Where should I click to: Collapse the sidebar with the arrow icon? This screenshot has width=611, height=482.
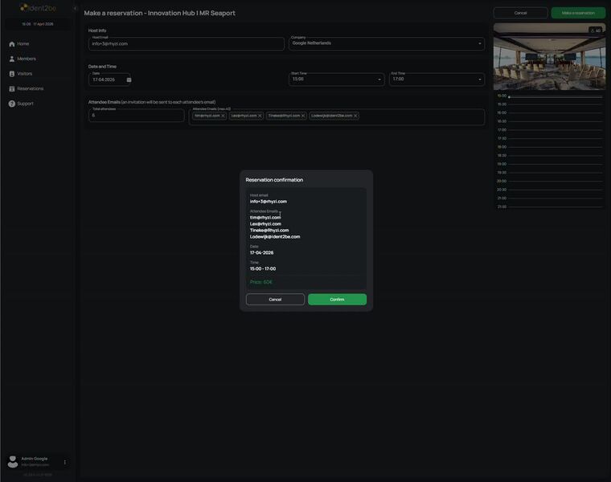coord(75,8)
